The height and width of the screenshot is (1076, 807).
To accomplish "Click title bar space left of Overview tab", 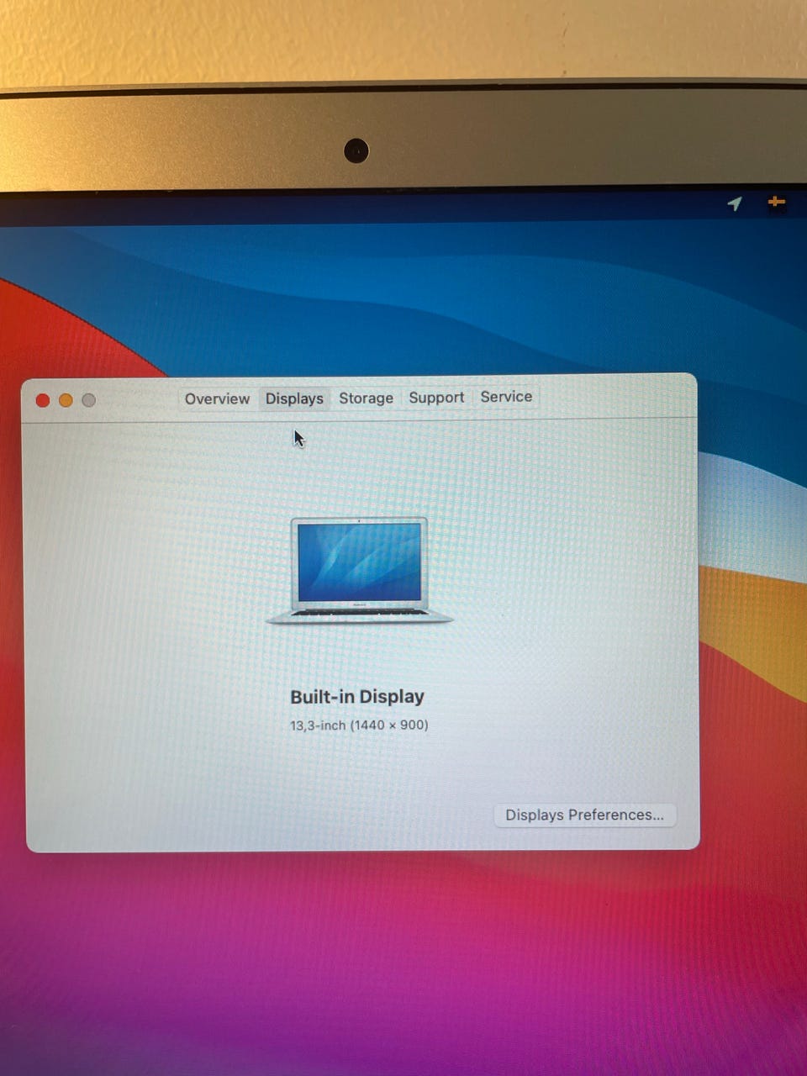I will [x=134, y=400].
